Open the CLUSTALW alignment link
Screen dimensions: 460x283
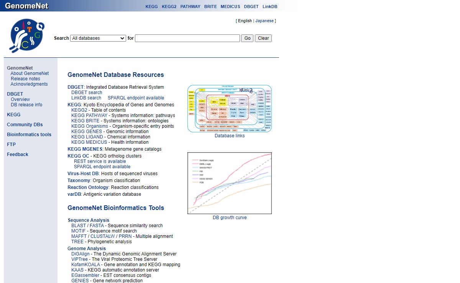pos(102,236)
